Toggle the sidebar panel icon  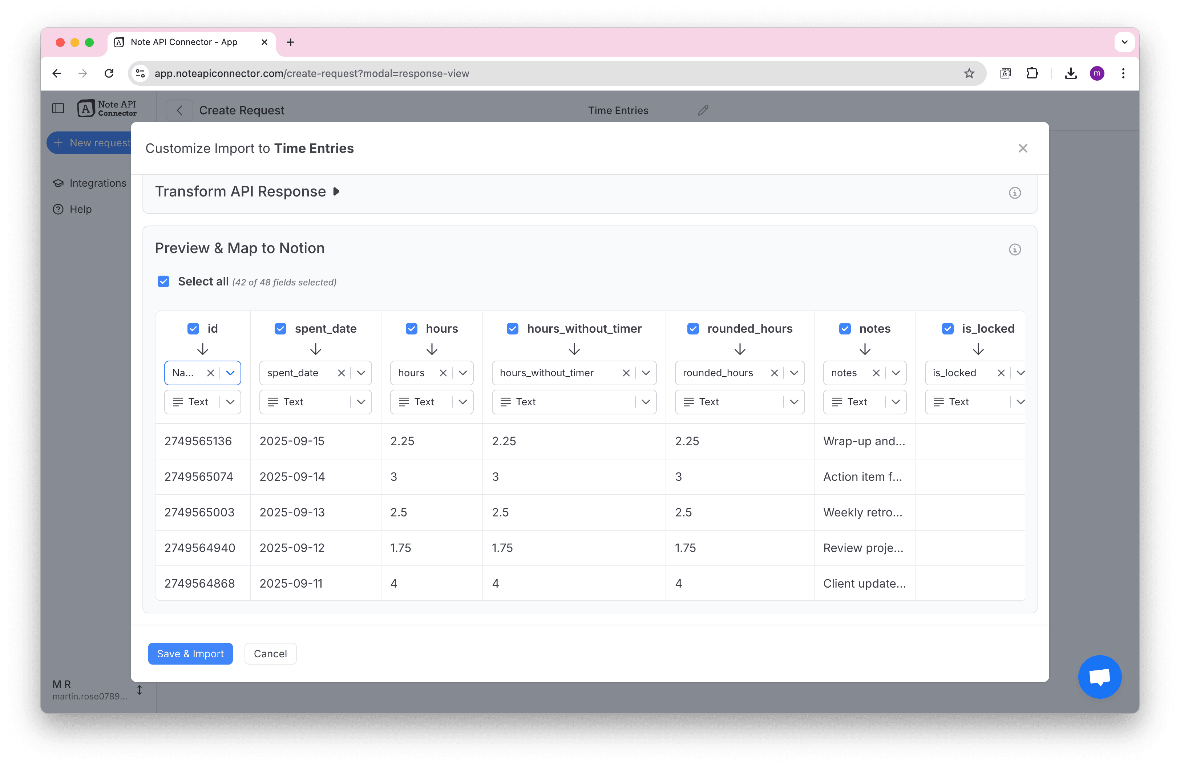pyautogui.click(x=58, y=109)
